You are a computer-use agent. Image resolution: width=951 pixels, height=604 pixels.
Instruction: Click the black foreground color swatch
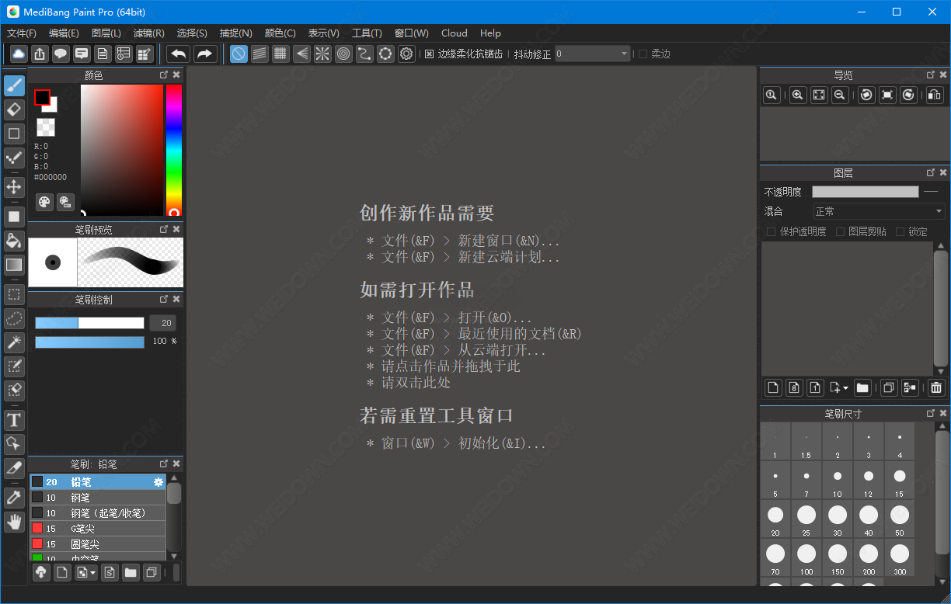(43, 99)
